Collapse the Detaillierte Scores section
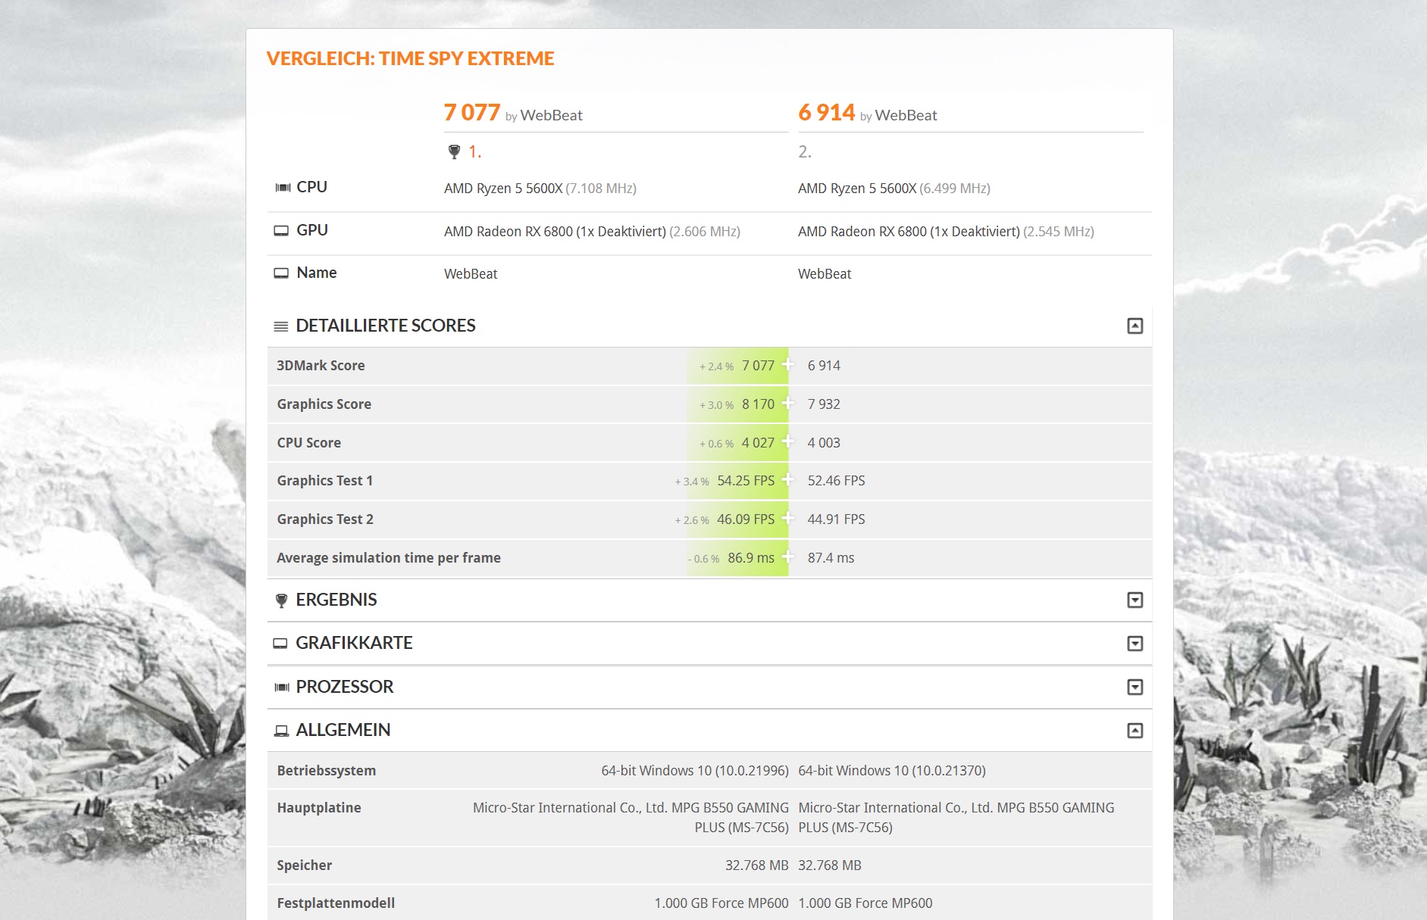Screen dimensions: 1427x920 click(1134, 326)
